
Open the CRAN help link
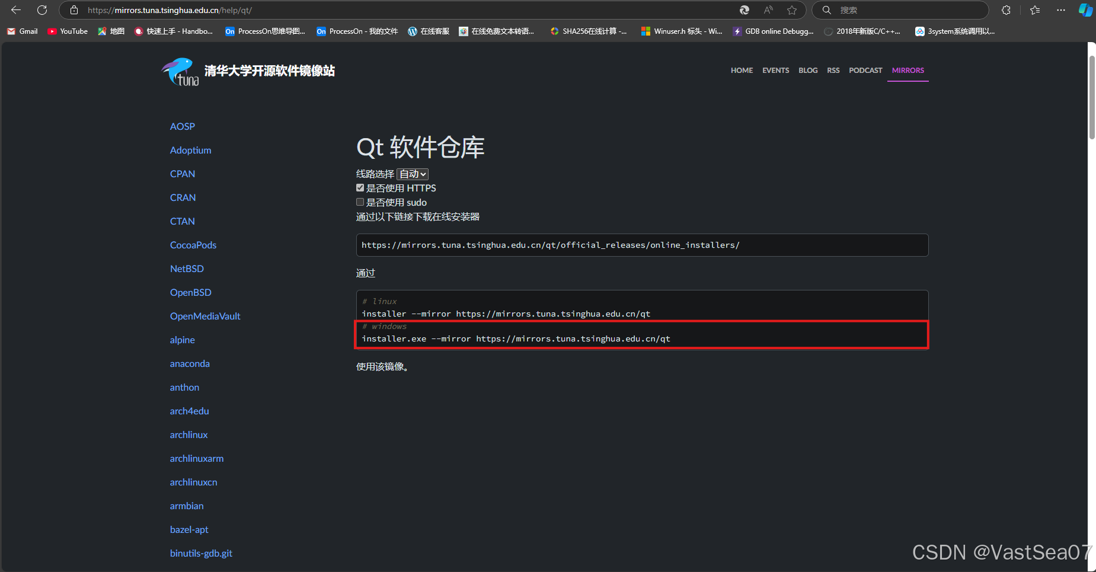(183, 197)
